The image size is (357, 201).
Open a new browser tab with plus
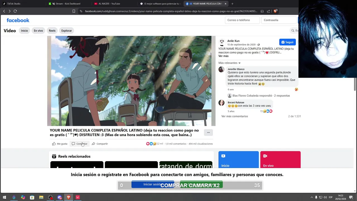pyautogui.click(x=232, y=4)
